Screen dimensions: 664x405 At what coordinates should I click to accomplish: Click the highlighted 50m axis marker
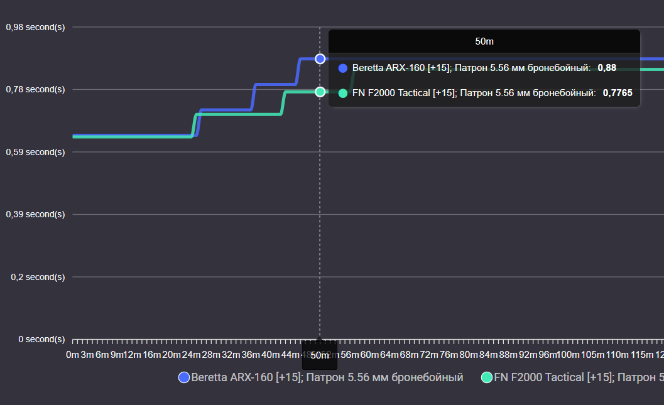tap(320, 355)
